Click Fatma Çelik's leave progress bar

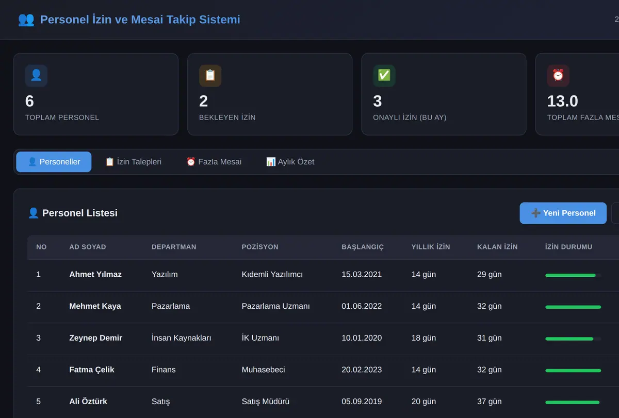tap(573, 371)
